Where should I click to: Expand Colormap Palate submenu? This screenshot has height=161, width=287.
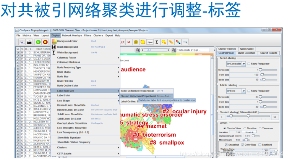click(86, 58)
